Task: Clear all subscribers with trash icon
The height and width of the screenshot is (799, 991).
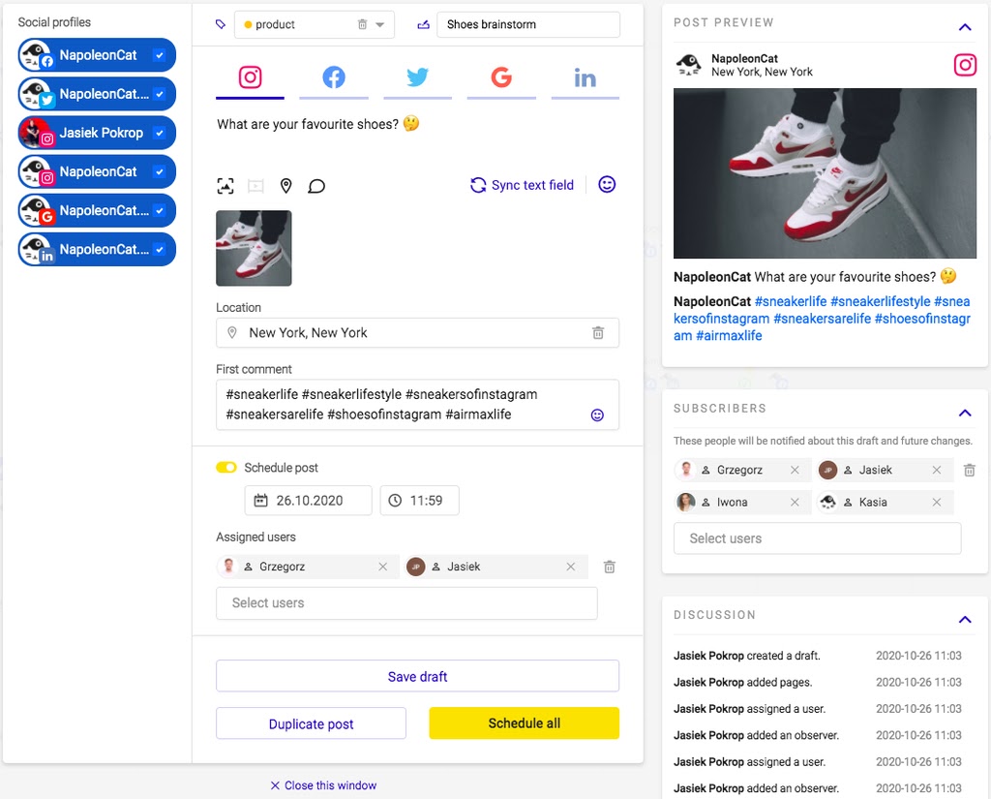Action: [x=970, y=471]
